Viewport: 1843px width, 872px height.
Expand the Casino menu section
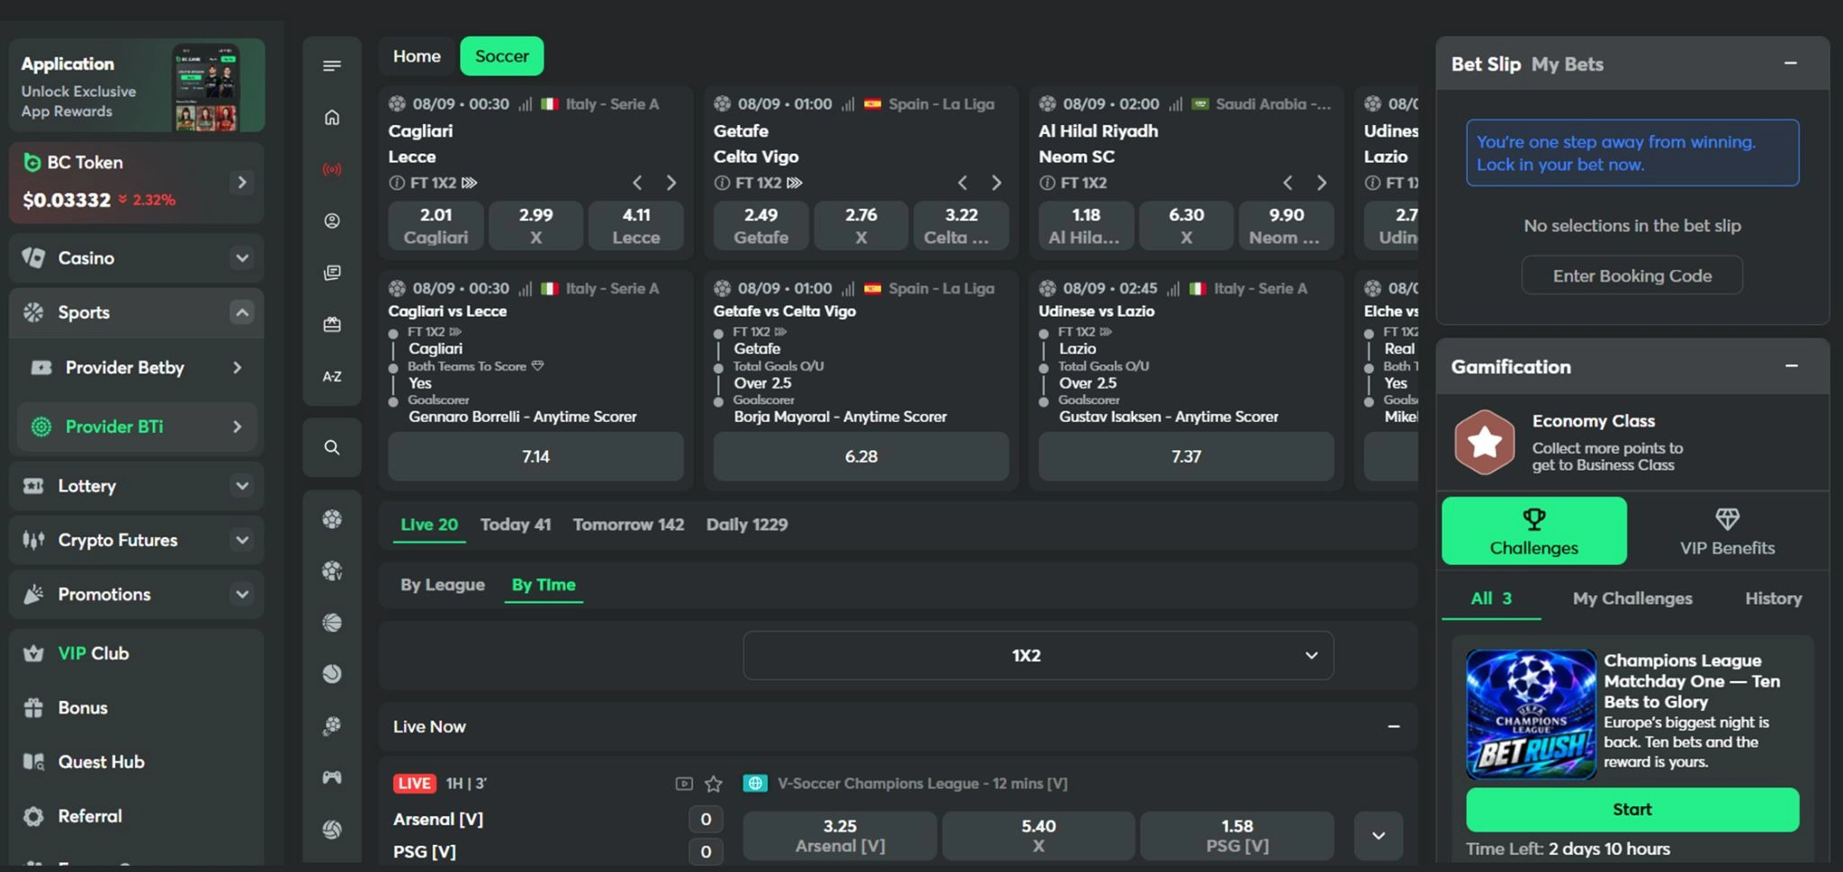point(241,258)
